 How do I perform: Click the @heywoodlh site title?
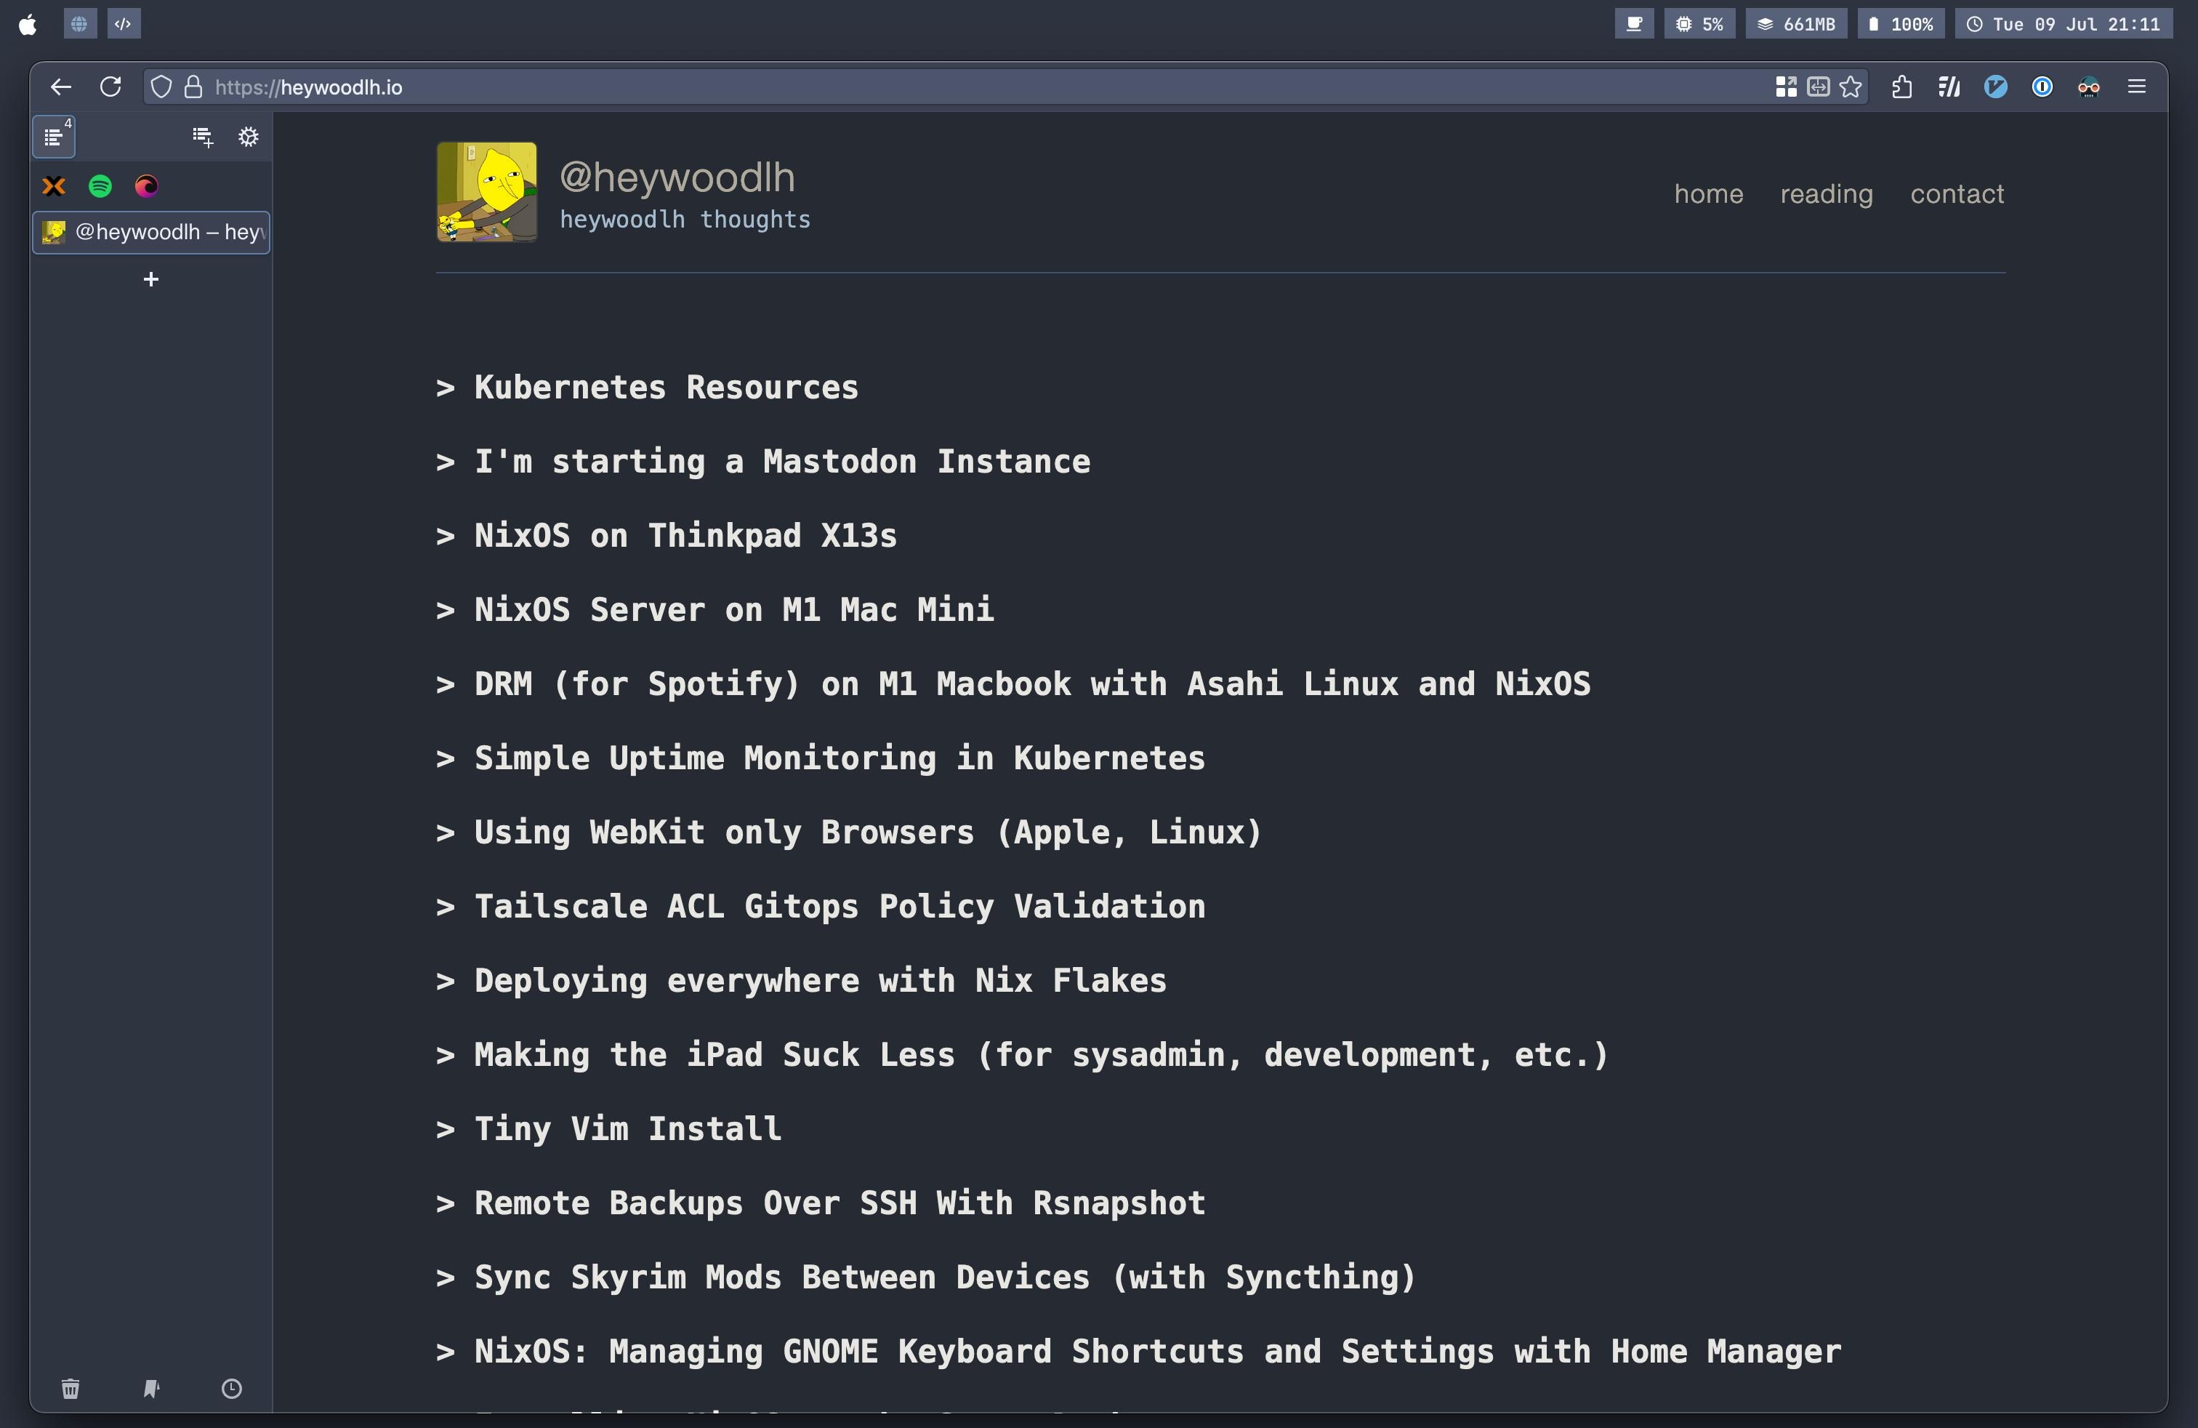point(677,177)
